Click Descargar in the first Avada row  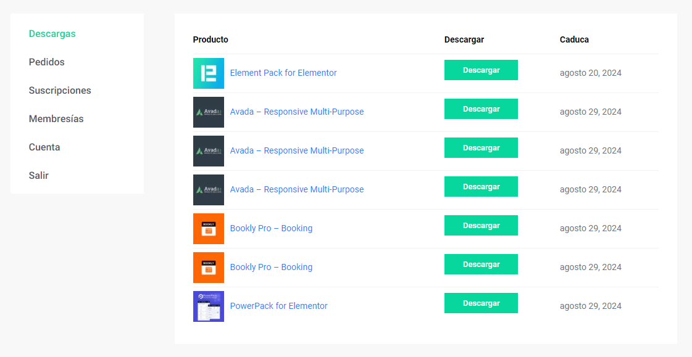pyautogui.click(x=481, y=109)
